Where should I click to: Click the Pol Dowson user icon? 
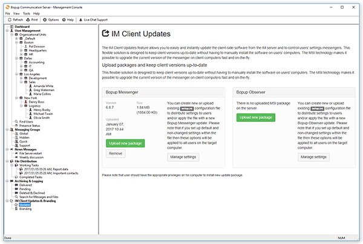(25, 47)
